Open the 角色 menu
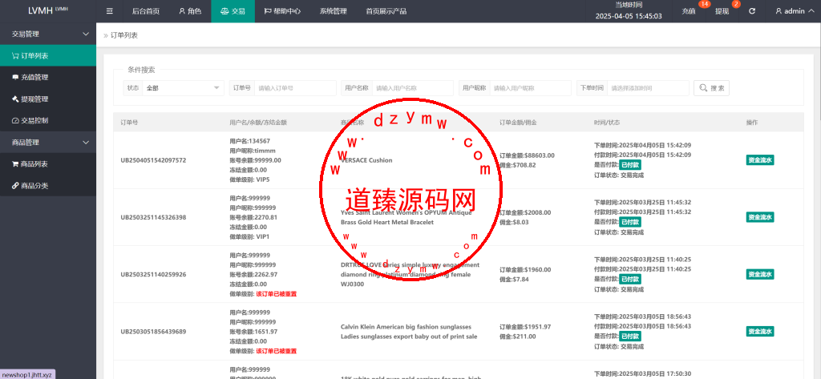Viewport: 821px width, 379px height. click(190, 11)
